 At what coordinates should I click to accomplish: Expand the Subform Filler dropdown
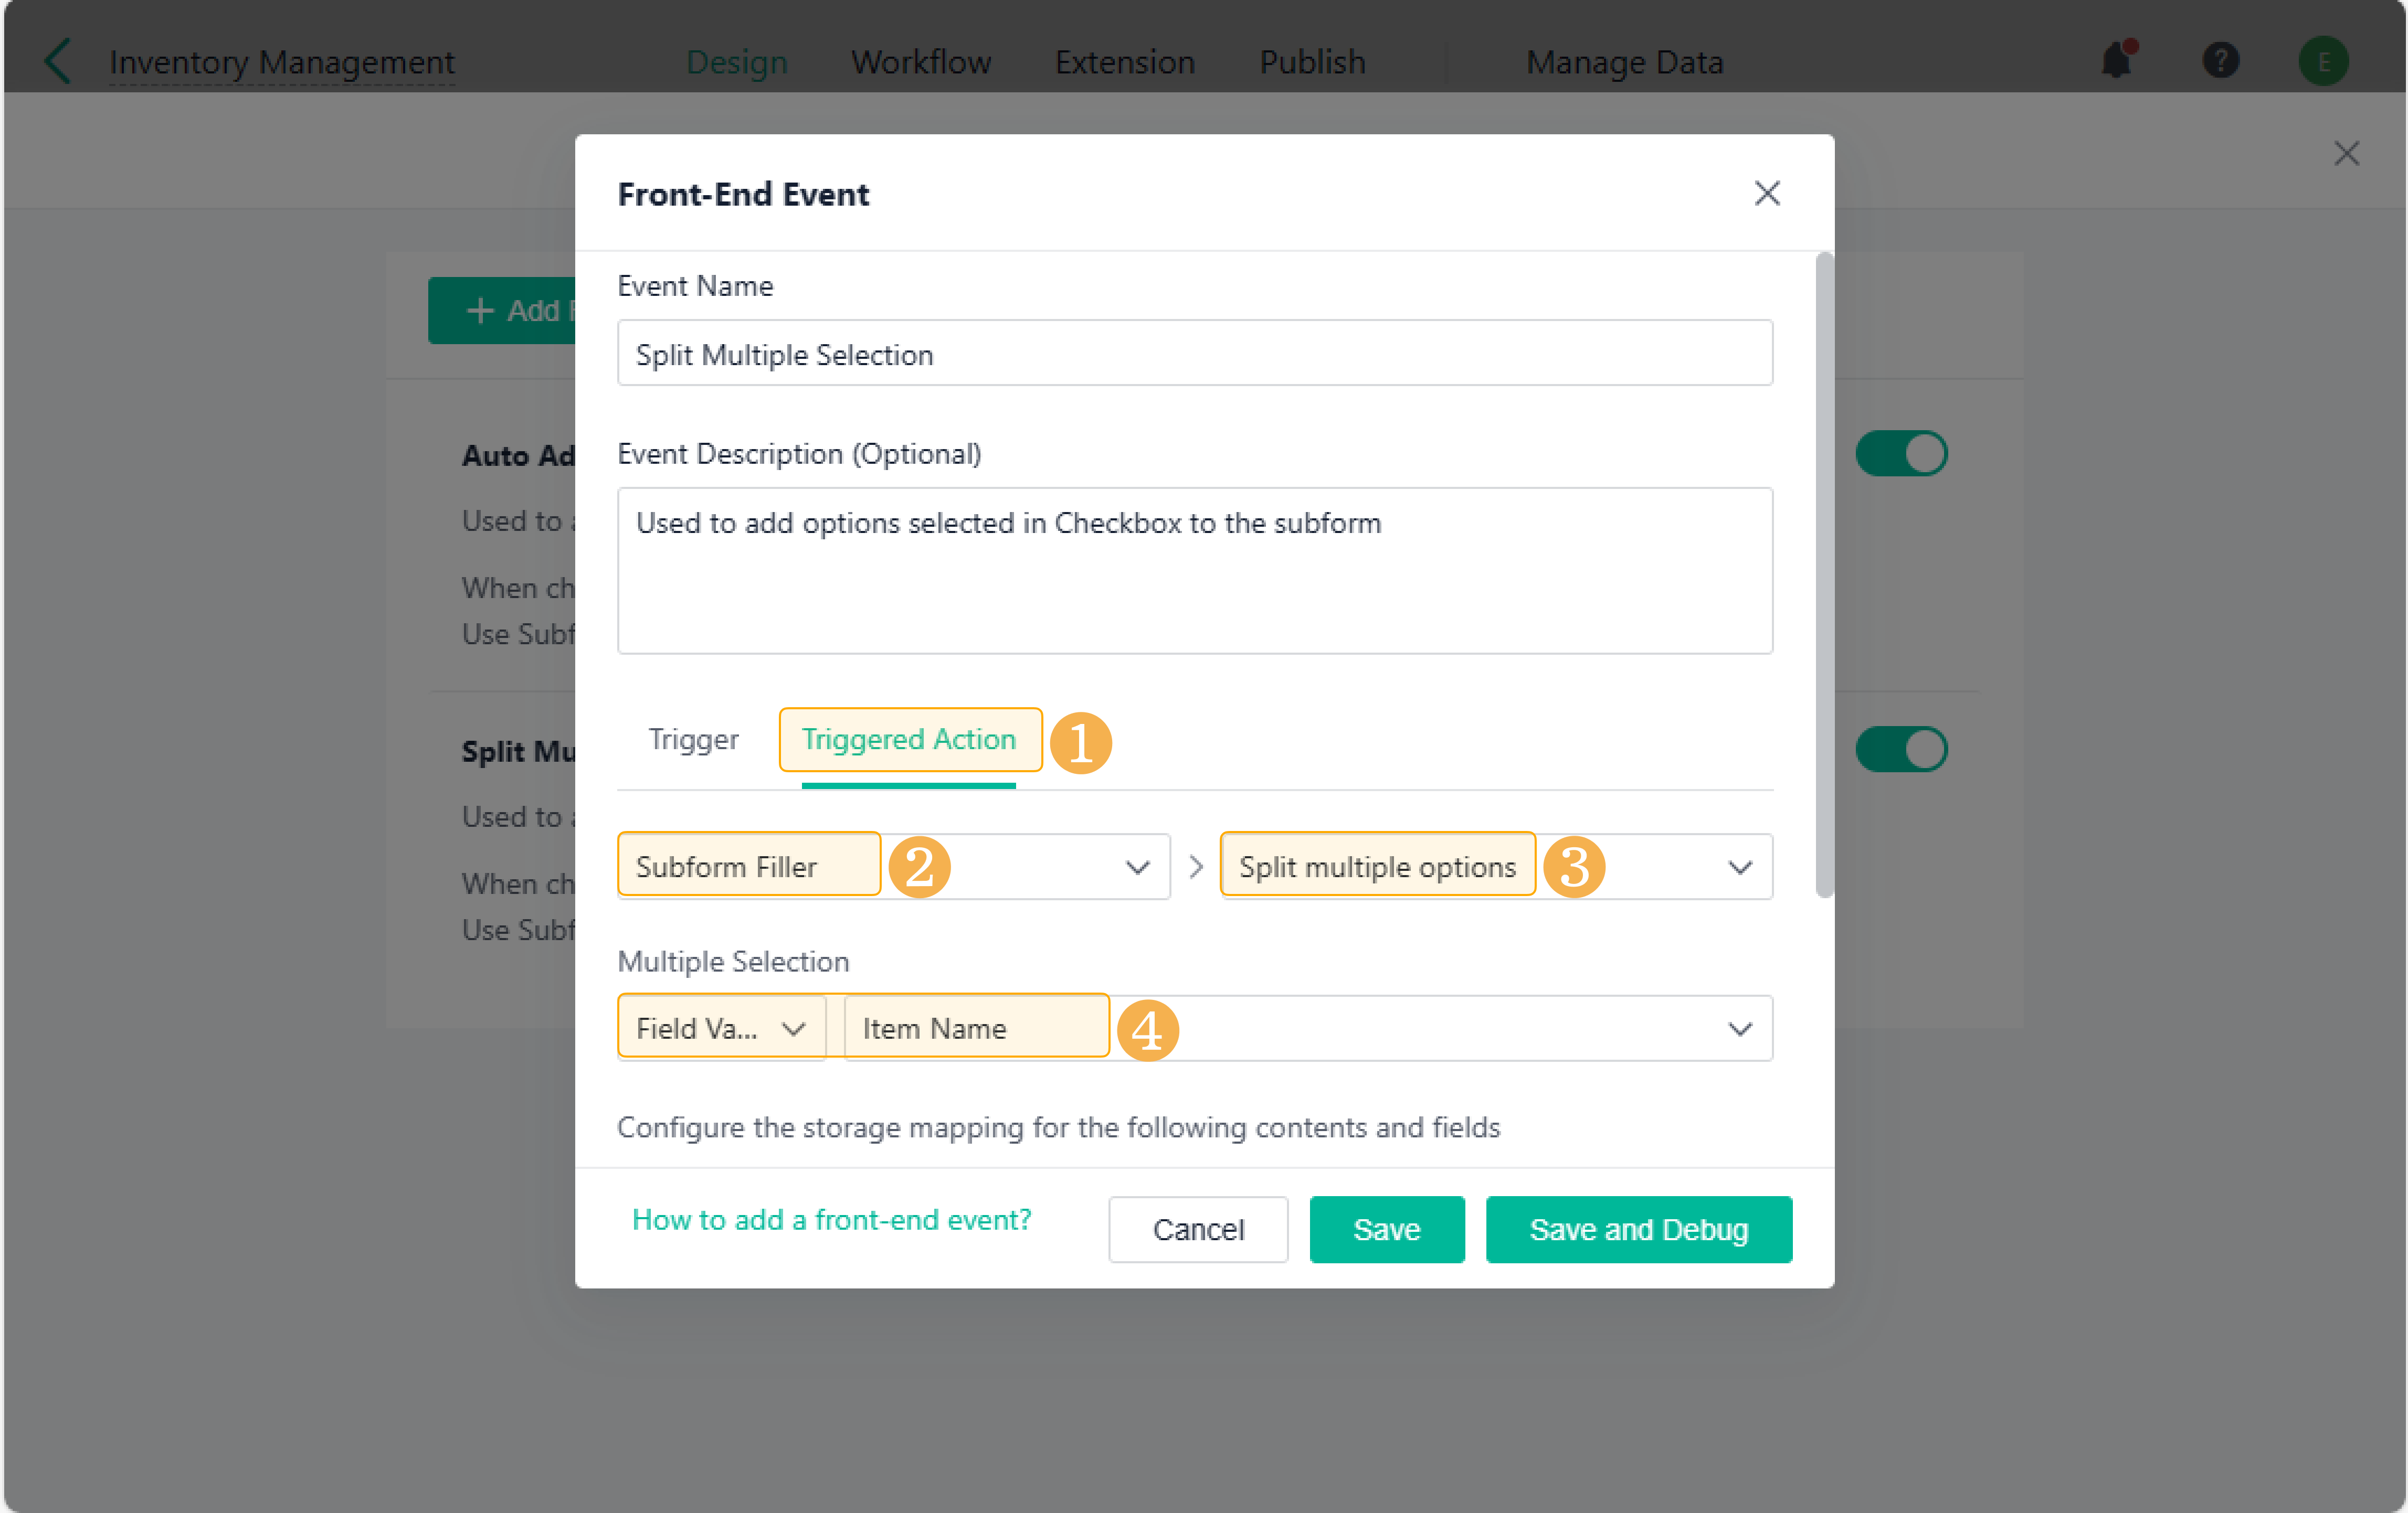1137,867
